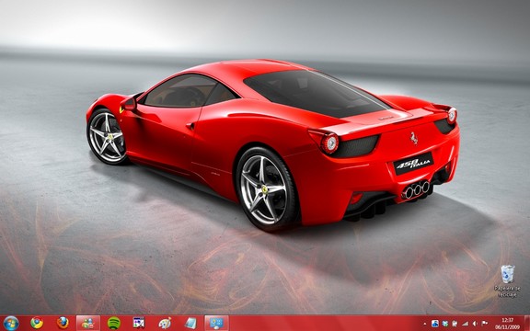Click the Show Desktop strip
Viewport: 530px width, 331px height.
click(527, 324)
